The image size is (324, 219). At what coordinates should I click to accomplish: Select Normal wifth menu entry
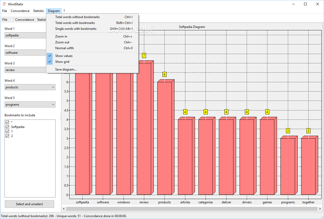[92, 48]
